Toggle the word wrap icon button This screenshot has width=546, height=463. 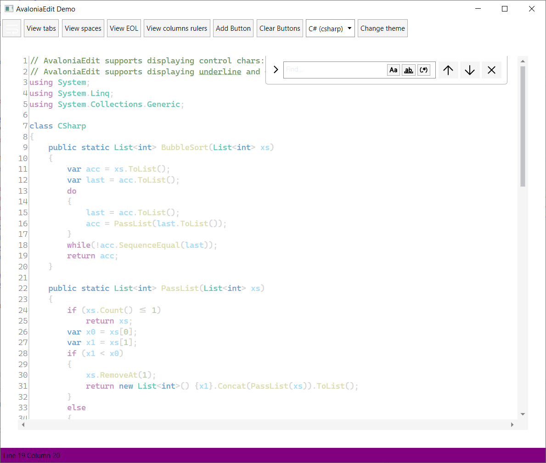[12, 28]
